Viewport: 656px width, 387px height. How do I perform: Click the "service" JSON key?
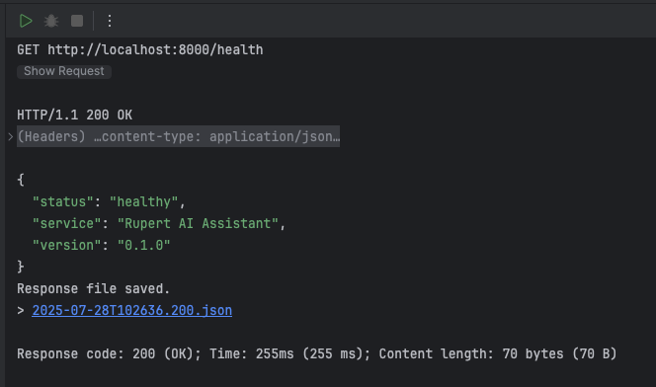(67, 223)
